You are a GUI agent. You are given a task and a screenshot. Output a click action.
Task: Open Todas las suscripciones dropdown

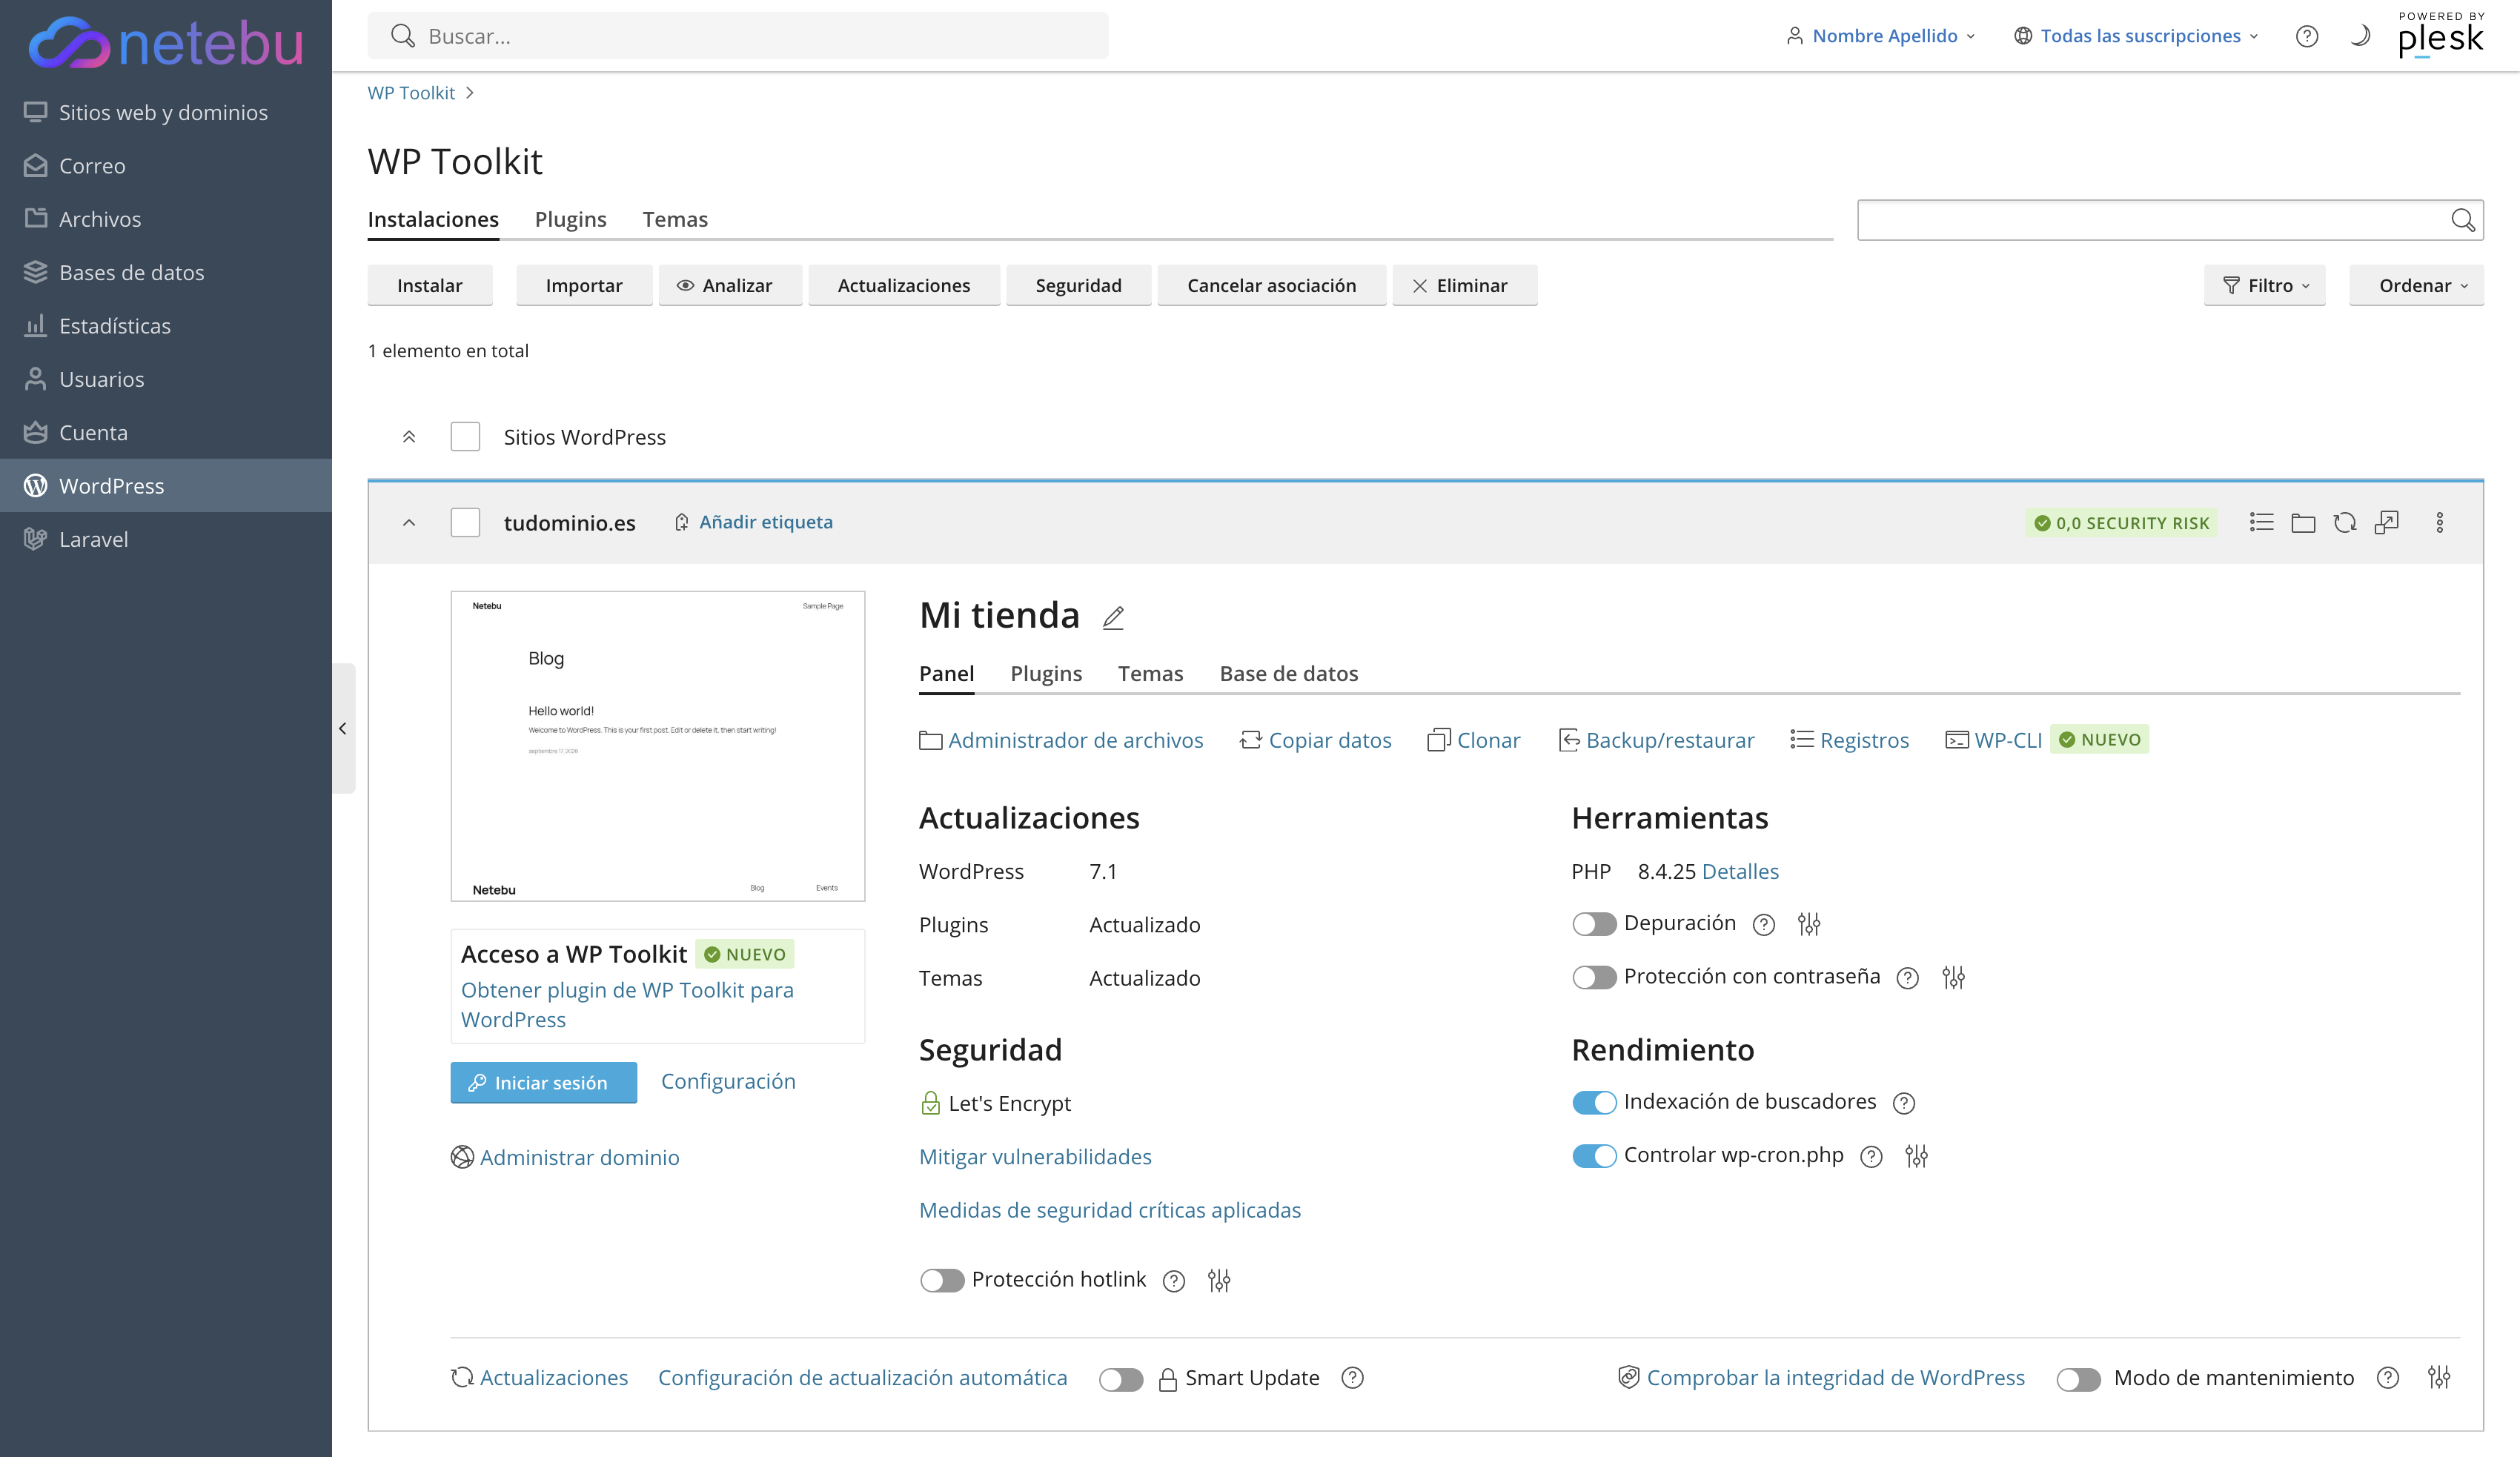pyautogui.click(x=2136, y=36)
